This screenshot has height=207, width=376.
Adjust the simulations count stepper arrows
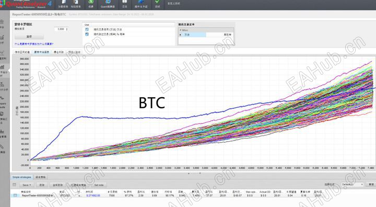tap(67, 29)
